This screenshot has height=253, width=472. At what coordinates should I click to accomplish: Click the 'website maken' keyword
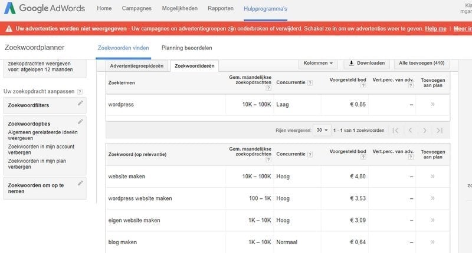127,177
